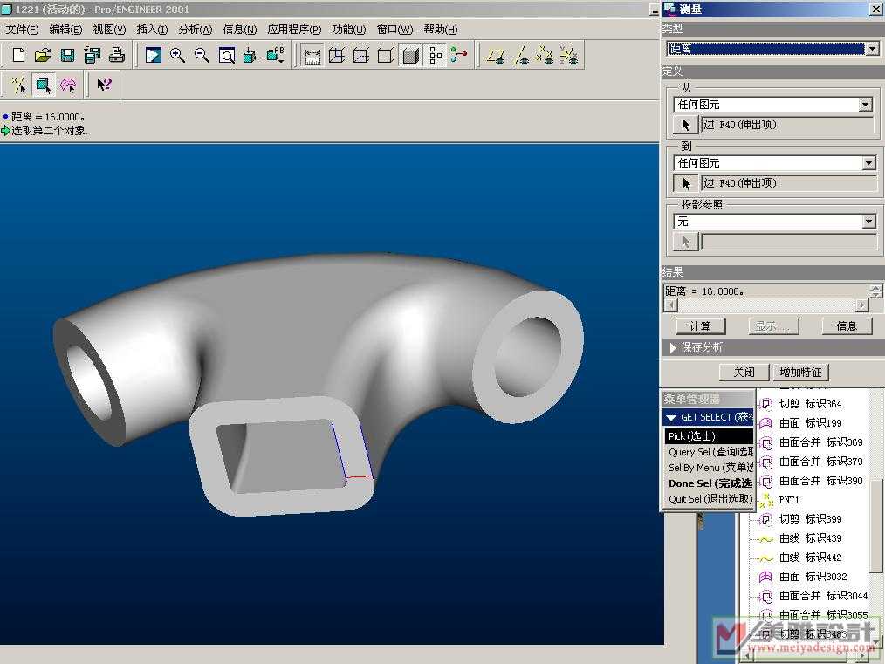
Task: Repaint the screen with the blue repaint icon
Action: [153, 55]
